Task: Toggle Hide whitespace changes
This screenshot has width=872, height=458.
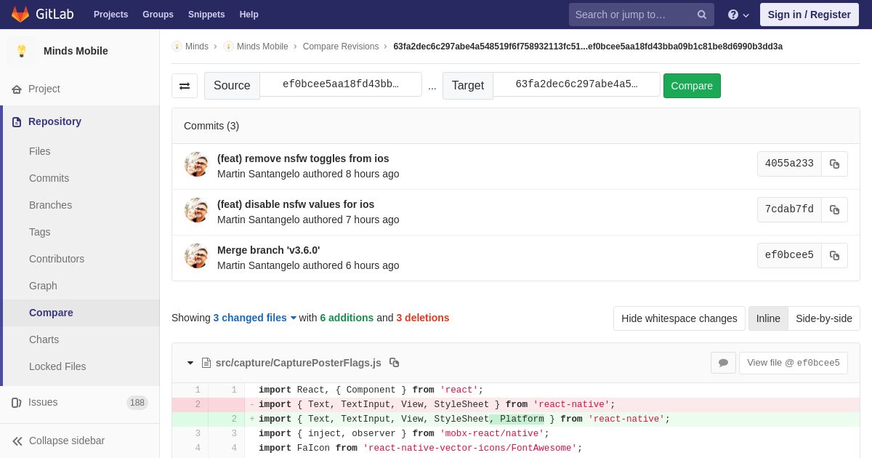Action: 679,318
